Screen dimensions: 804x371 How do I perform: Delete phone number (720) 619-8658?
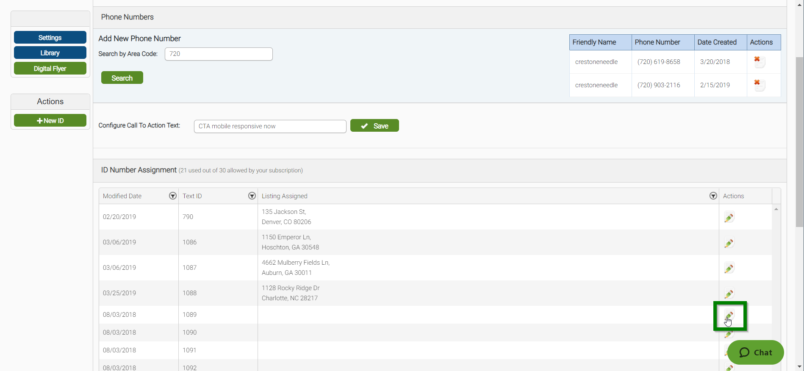click(x=759, y=62)
